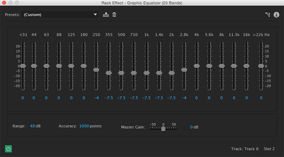Click the >22k Hz gain value 0
Viewport: 284px width, 157px height.
tap(261, 98)
